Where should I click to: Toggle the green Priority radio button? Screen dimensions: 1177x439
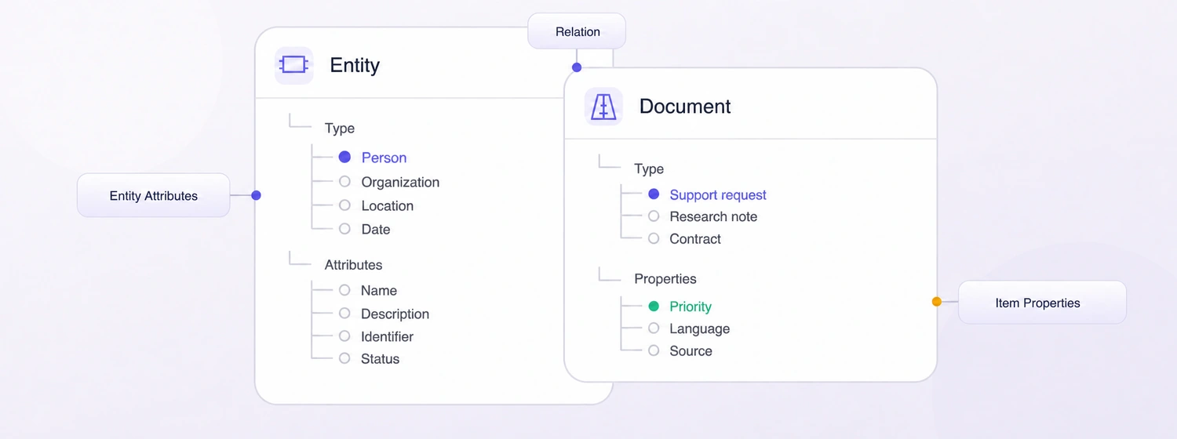click(x=654, y=307)
